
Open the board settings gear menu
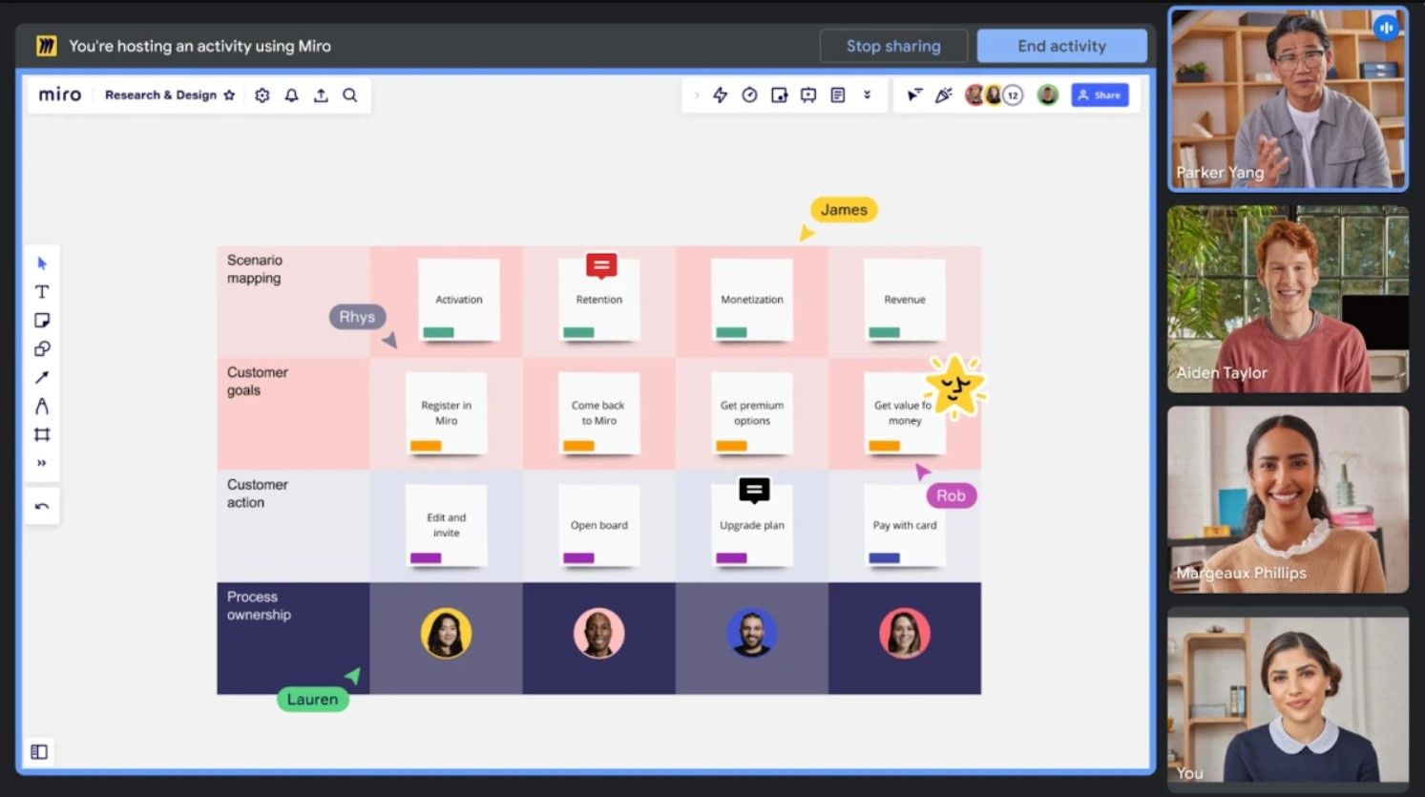(262, 95)
